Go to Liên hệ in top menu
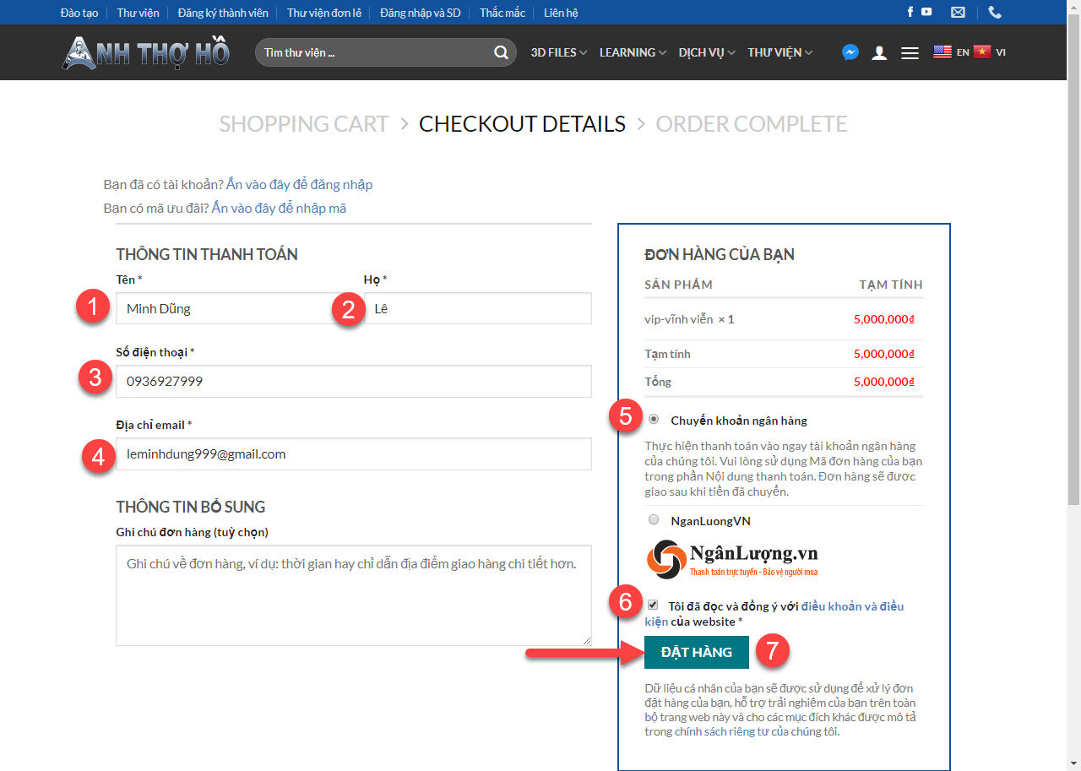This screenshot has height=771, width=1081. 561,13
